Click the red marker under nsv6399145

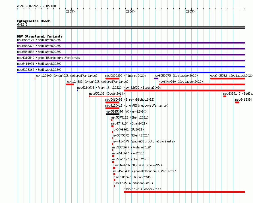point(225,96)
